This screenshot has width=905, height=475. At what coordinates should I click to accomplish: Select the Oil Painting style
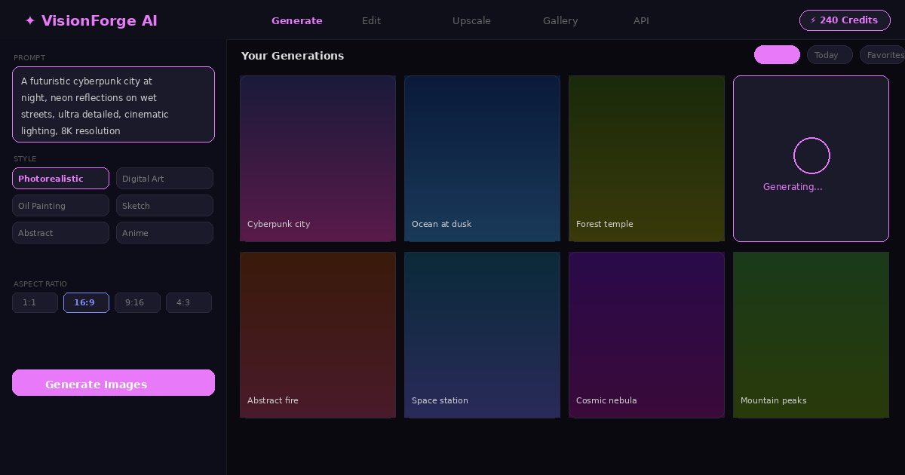(60, 206)
